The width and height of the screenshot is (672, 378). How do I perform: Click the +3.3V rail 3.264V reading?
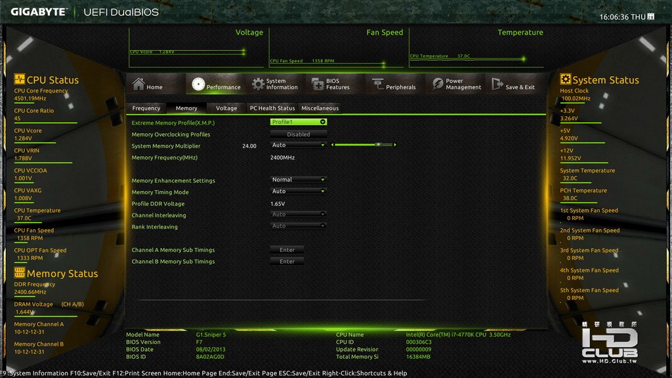click(x=569, y=118)
